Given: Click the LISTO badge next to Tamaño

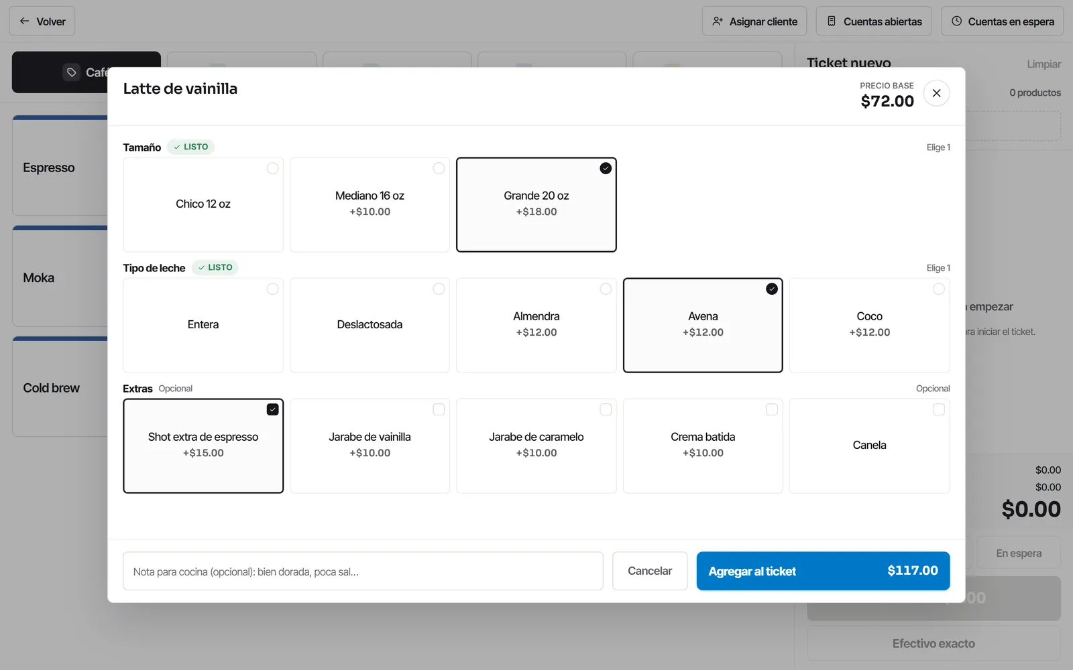Looking at the screenshot, I should (191, 147).
